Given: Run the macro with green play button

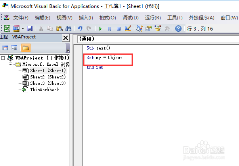Looking at the screenshot, I should 100,29.
